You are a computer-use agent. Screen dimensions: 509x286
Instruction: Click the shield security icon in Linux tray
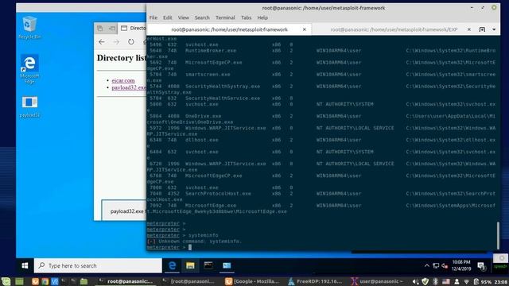(425, 281)
